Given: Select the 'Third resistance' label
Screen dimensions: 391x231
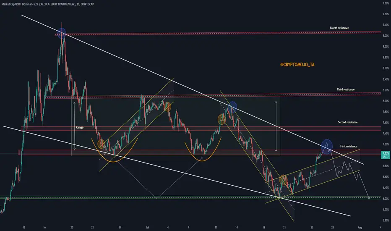Looking at the screenshot, I should pos(345,89).
